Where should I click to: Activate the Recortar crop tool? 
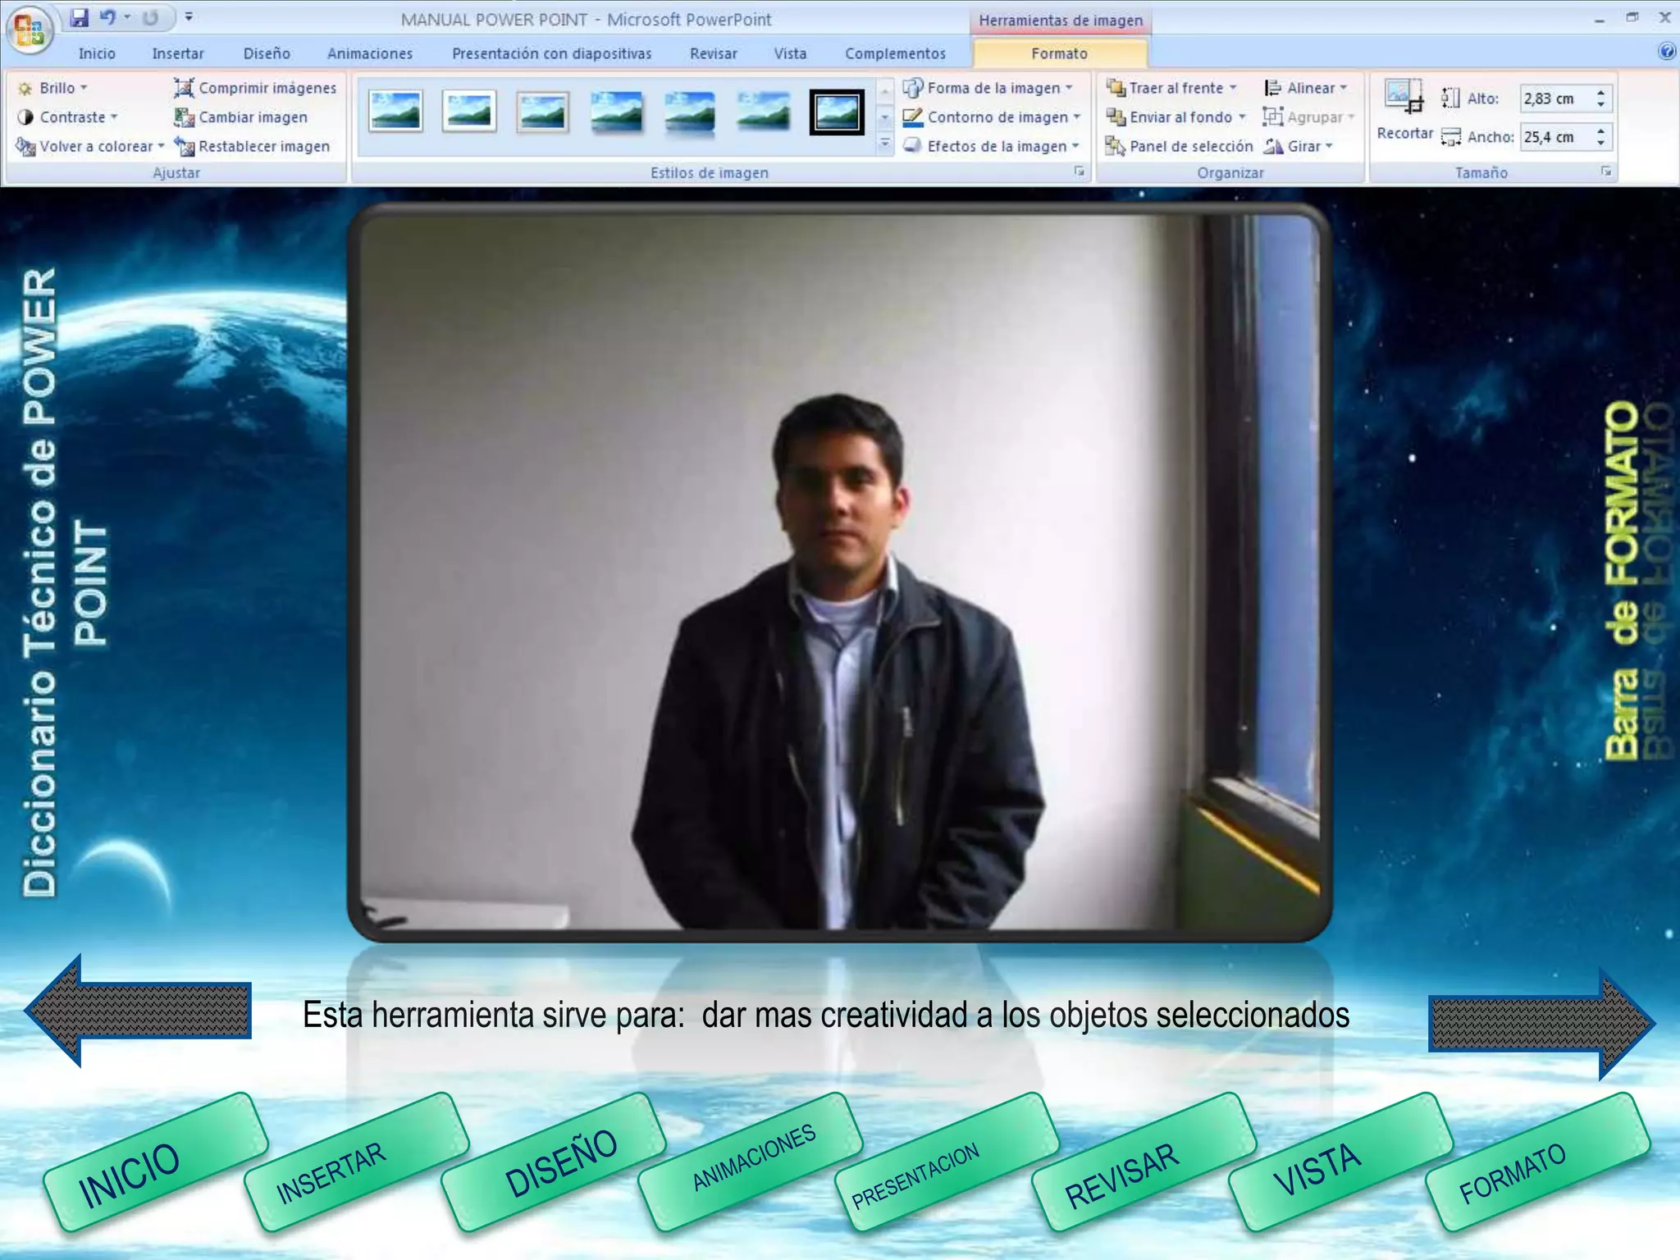pyautogui.click(x=1404, y=110)
